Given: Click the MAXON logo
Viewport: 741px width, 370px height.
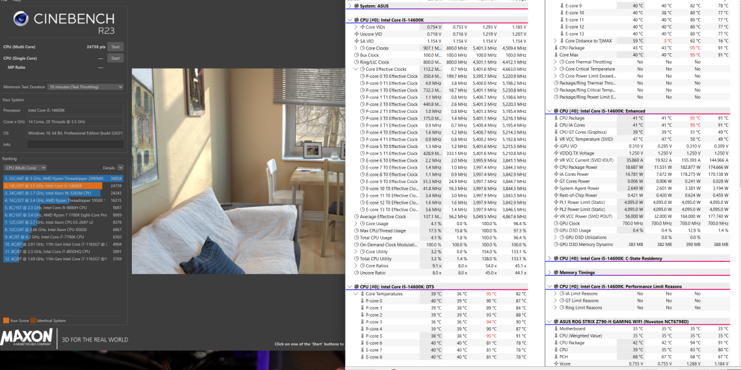Looking at the screenshot, I should [27, 339].
